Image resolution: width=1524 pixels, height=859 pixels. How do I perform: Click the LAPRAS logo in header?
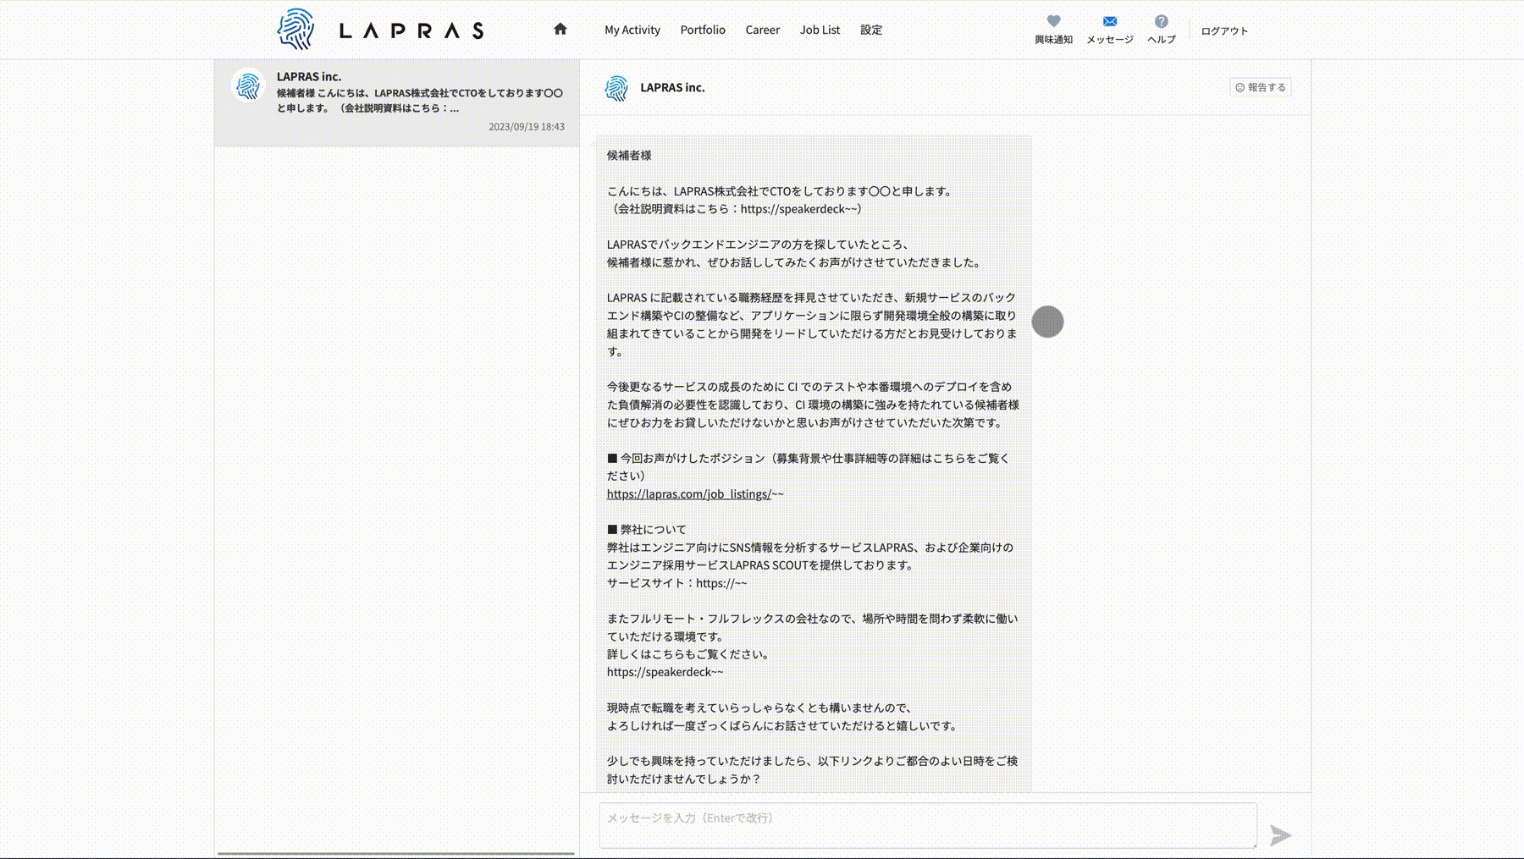380,30
